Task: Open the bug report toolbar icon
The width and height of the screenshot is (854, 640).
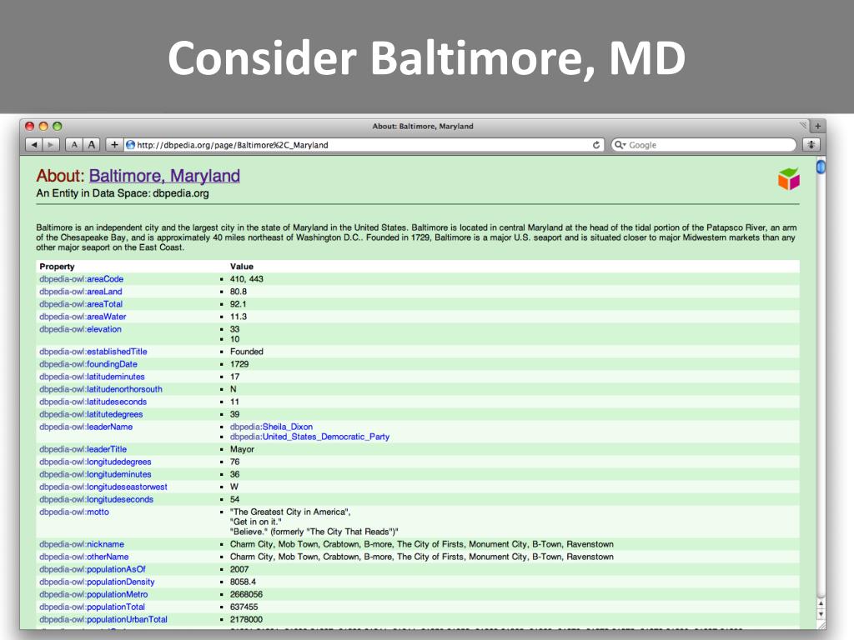Action: 811,145
